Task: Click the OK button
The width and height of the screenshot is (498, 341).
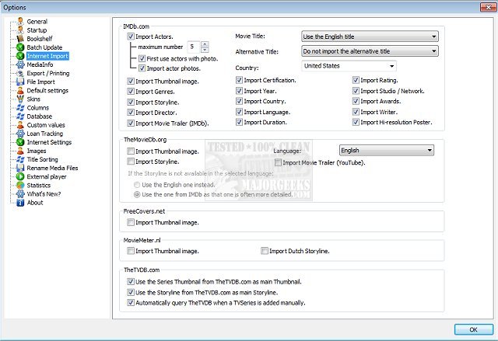Action: point(474,329)
